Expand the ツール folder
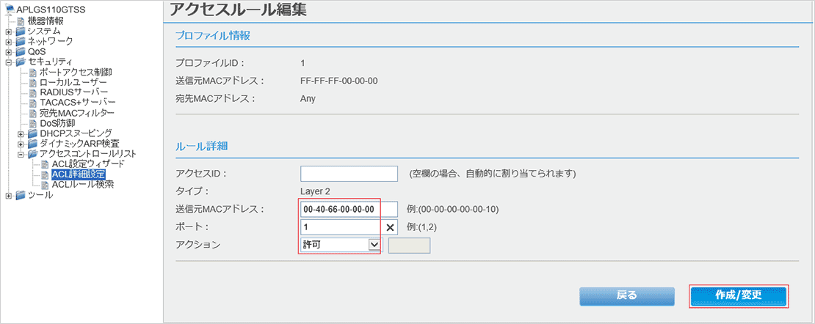Screen dimensions: 815x324 (x=8, y=195)
